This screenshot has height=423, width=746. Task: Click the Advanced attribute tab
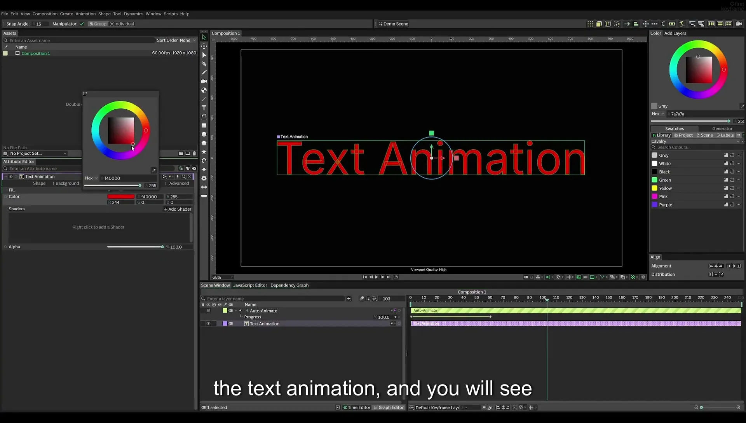click(x=179, y=184)
